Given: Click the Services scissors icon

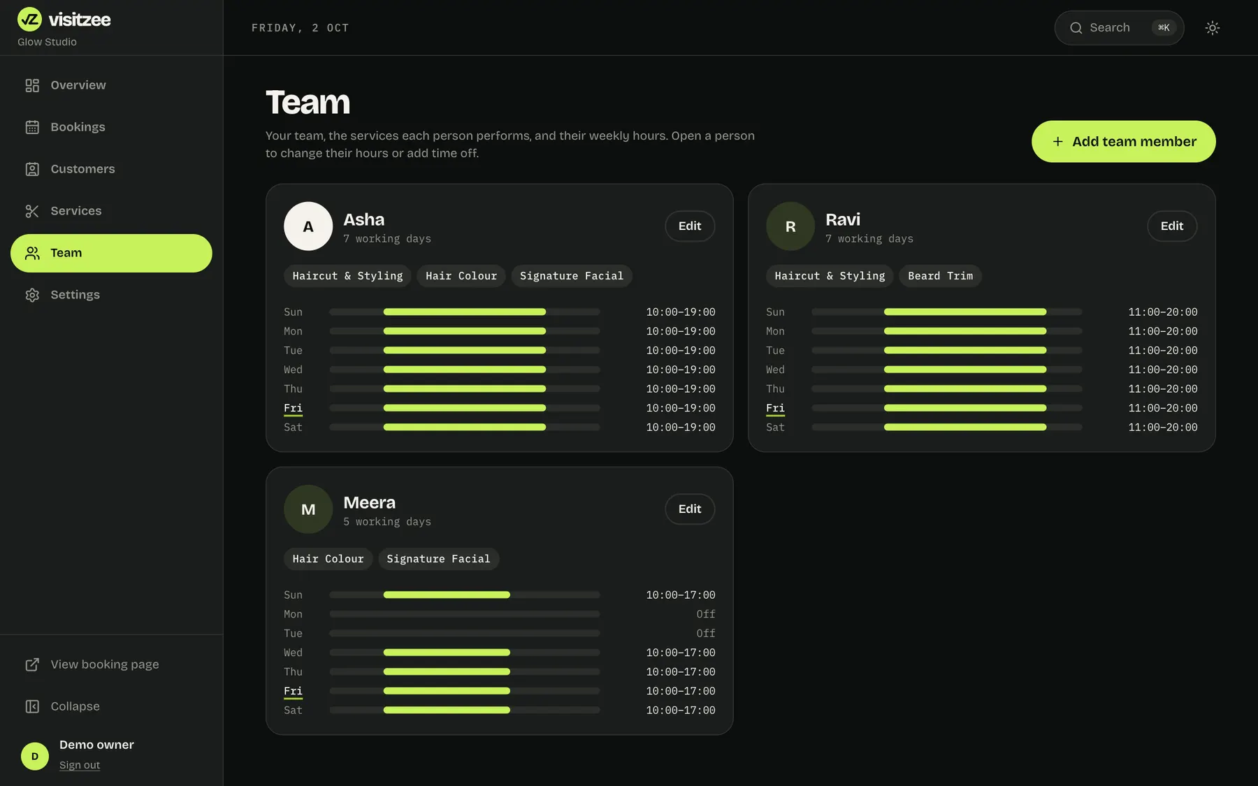Looking at the screenshot, I should click(x=32, y=211).
